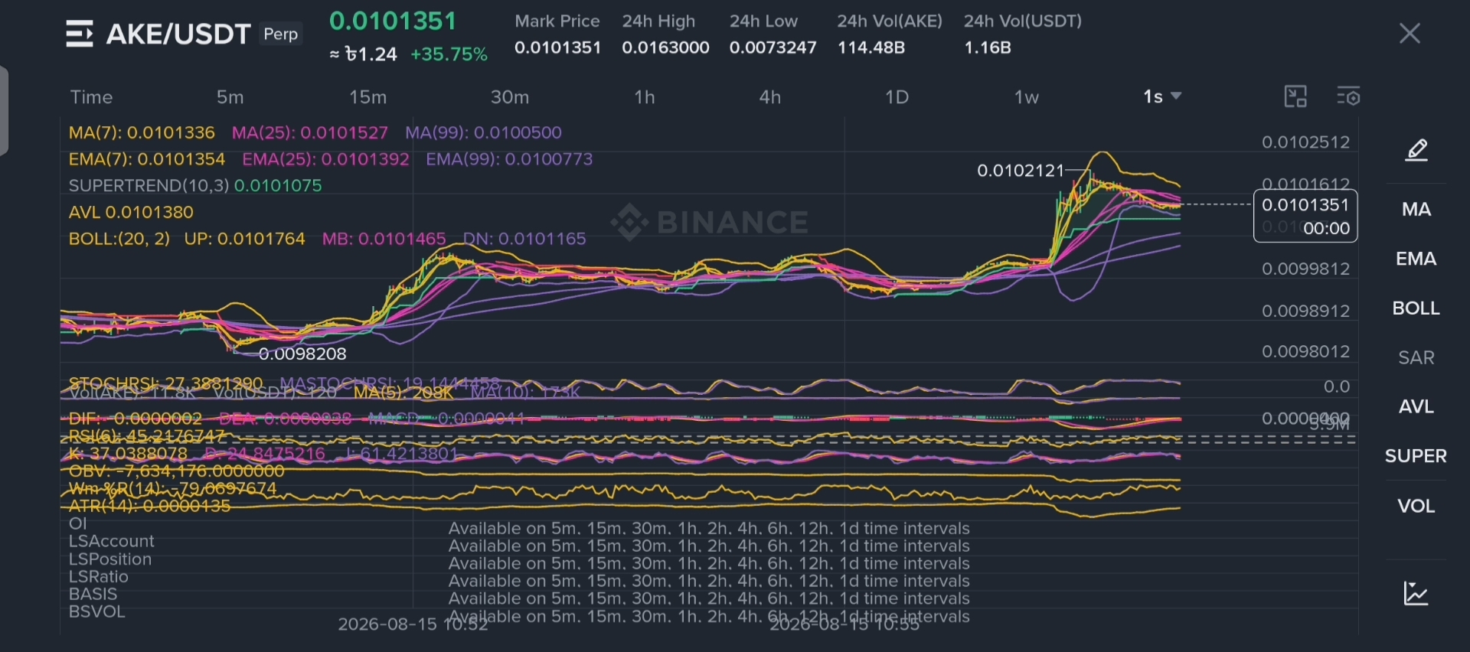Click the EMA(7) legend value
The width and height of the screenshot is (1470, 652).
[x=147, y=159]
